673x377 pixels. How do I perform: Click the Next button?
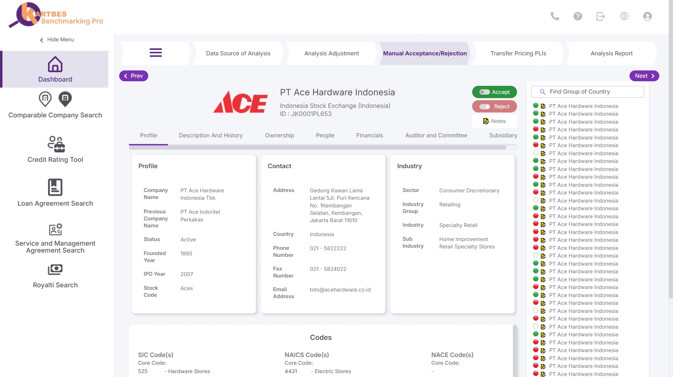[644, 76]
